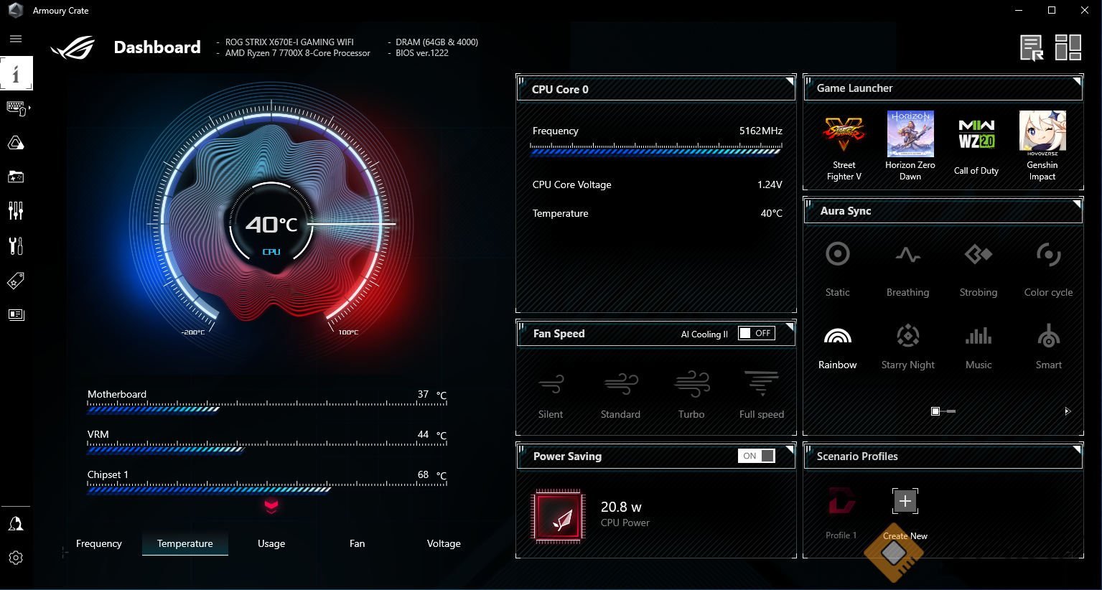Expand more temperature sensors red chevron
The image size is (1102, 590).
coord(271,506)
